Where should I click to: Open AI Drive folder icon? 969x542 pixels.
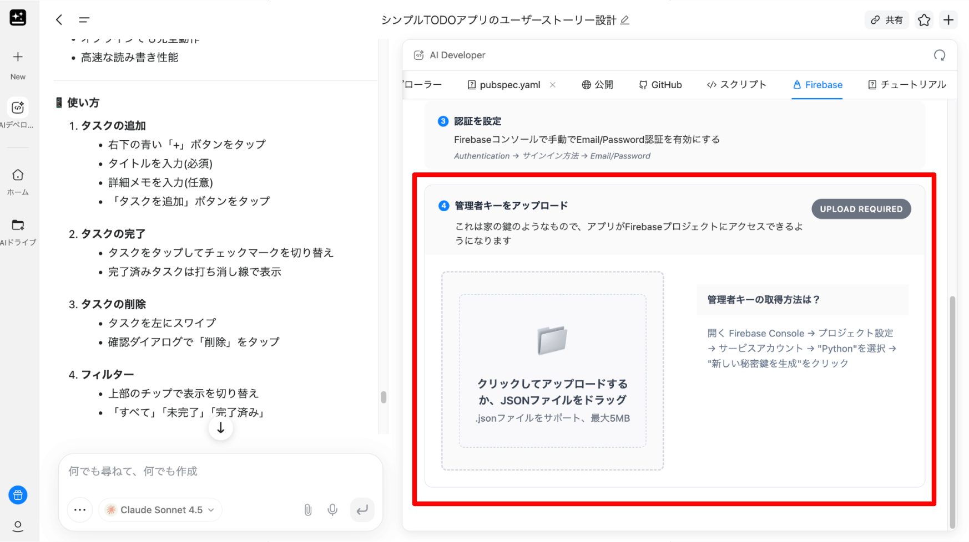point(18,225)
